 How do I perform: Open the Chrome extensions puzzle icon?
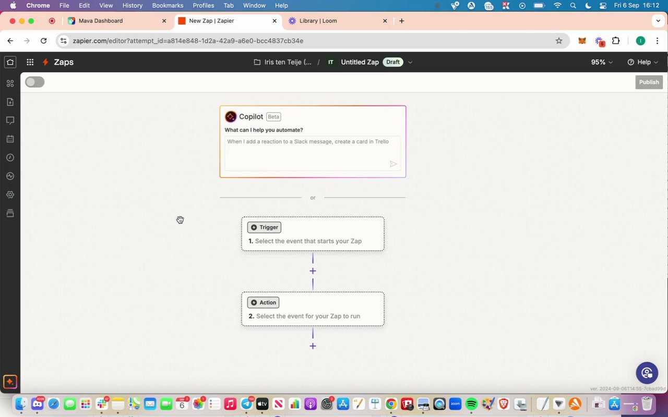coord(616,41)
